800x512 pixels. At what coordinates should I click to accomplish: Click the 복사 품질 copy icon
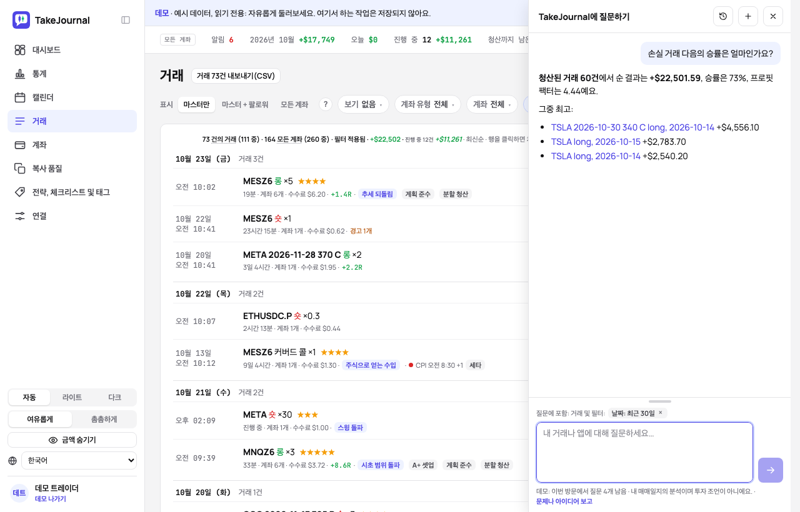click(x=20, y=169)
